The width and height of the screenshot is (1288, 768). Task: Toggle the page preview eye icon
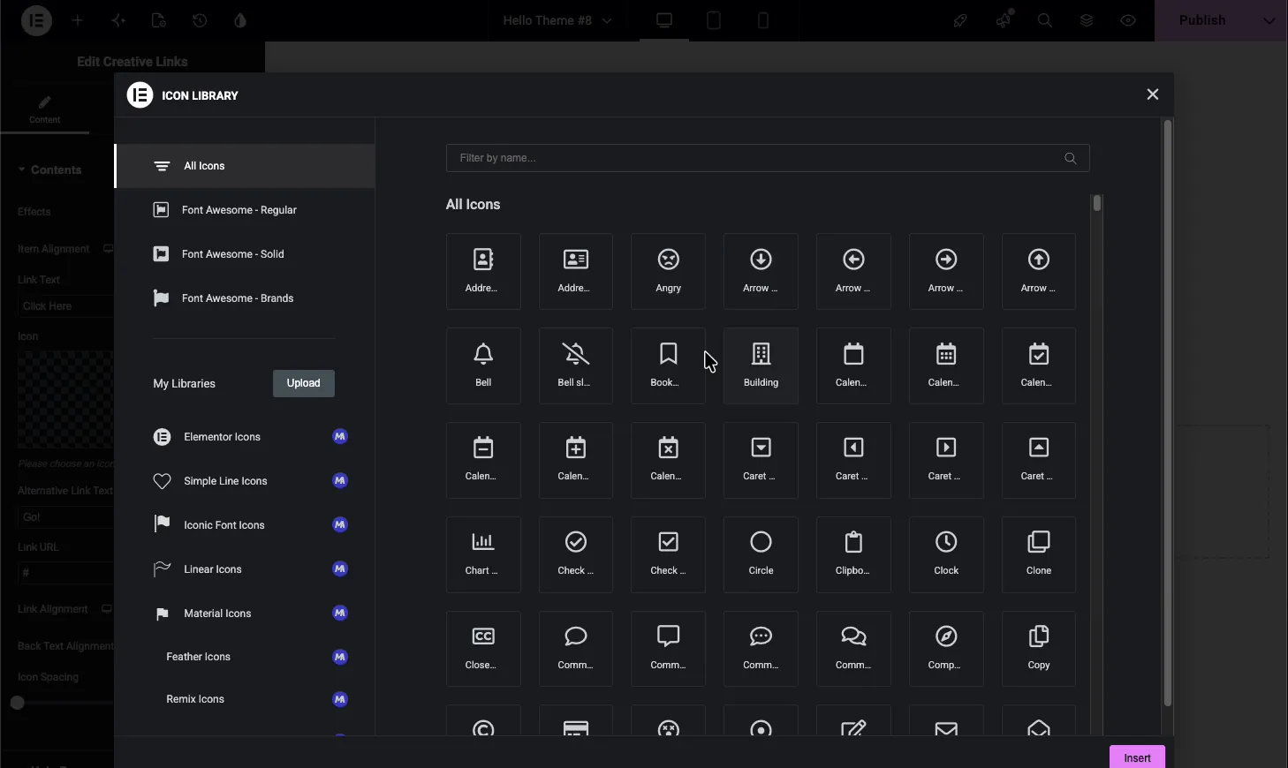click(1128, 20)
